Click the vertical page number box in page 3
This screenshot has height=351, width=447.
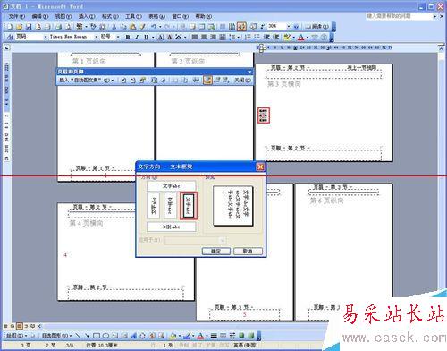(264, 116)
